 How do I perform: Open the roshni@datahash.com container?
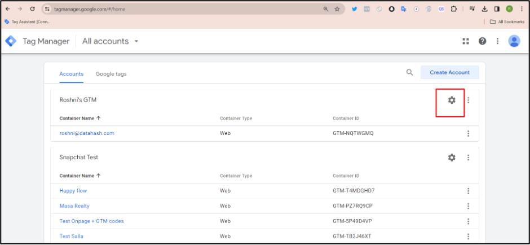click(x=87, y=133)
